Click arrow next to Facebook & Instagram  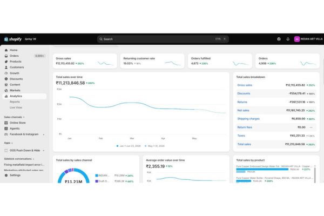[x=44, y=134]
